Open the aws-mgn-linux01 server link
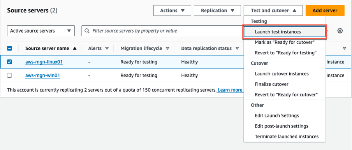 coord(44,62)
